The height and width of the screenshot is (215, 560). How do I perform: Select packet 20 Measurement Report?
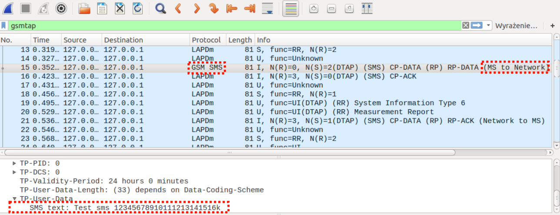276,112
